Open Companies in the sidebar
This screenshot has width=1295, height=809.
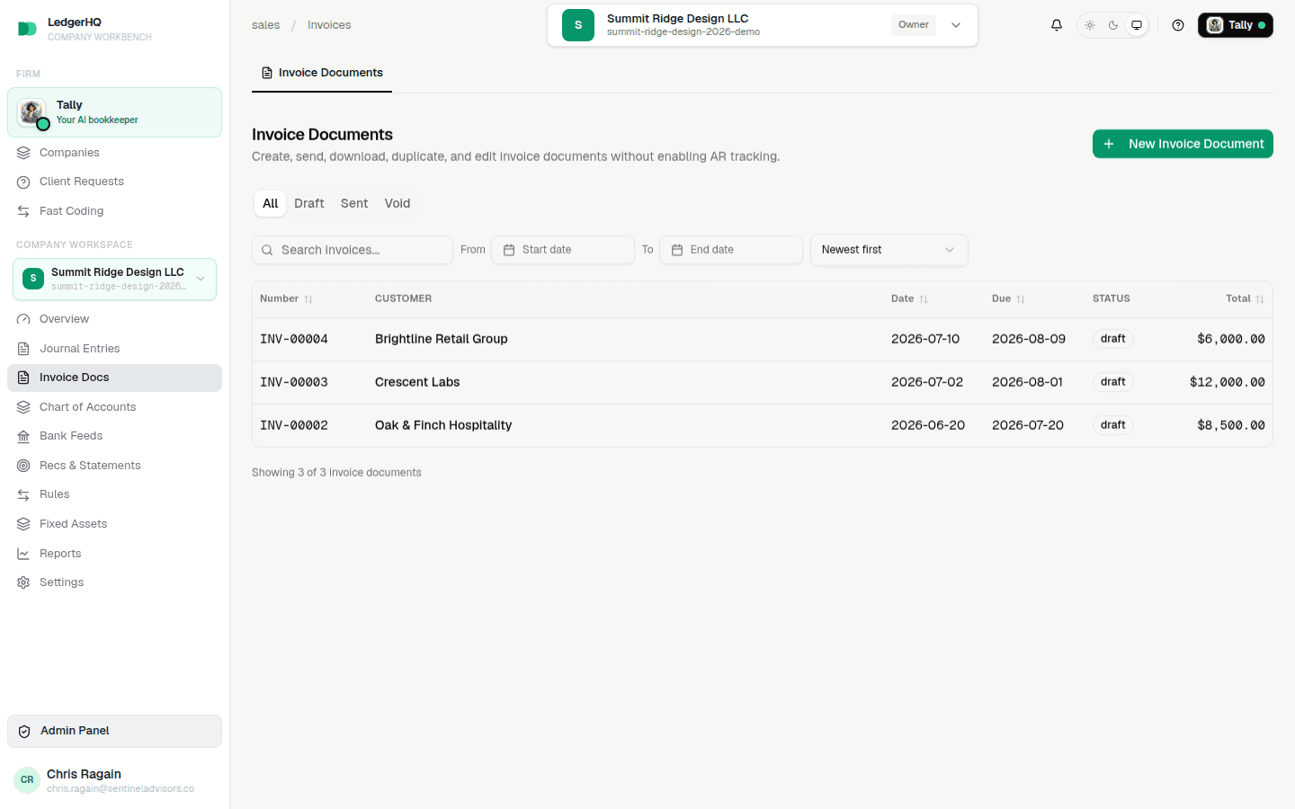[x=114, y=153]
